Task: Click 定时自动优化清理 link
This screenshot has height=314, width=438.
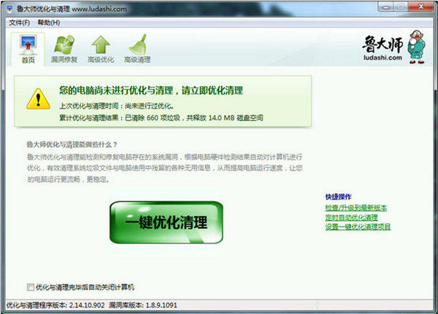Action: click(x=351, y=217)
